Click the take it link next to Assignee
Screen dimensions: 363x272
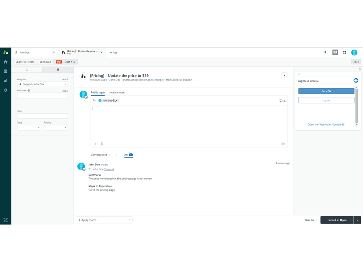coord(65,79)
